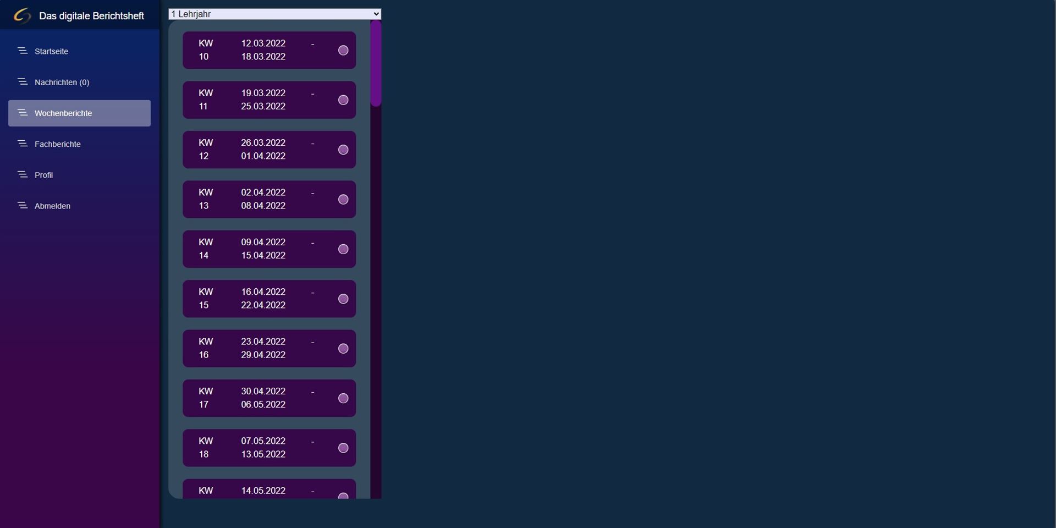Click the Berichtsheft logo icon
This screenshot has height=528, width=1056.
click(x=22, y=15)
